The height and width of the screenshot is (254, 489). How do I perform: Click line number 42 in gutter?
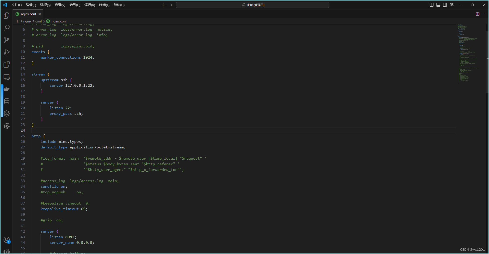23,231
